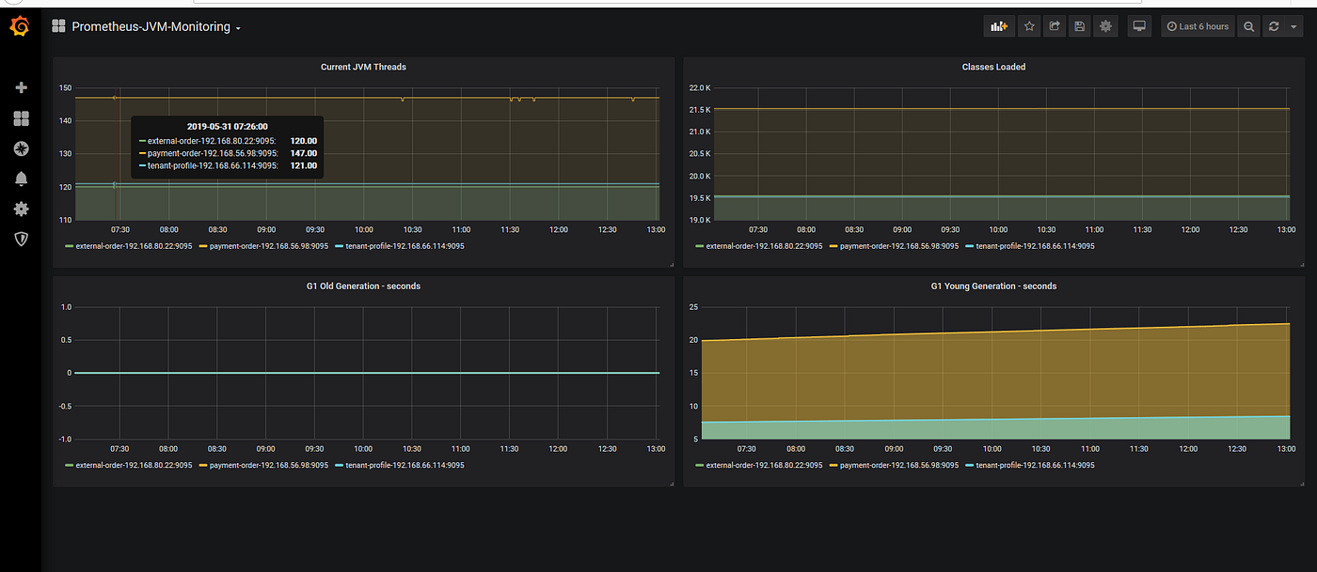Click the Current JVM Threads panel title
Viewport: 1317px width, 572px height.
pyautogui.click(x=363, y=67)
